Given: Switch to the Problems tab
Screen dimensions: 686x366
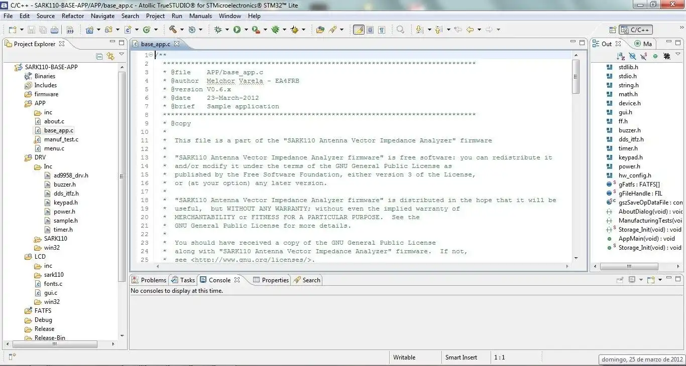Looking at the screenshot, I should click(x=149, y=280).
